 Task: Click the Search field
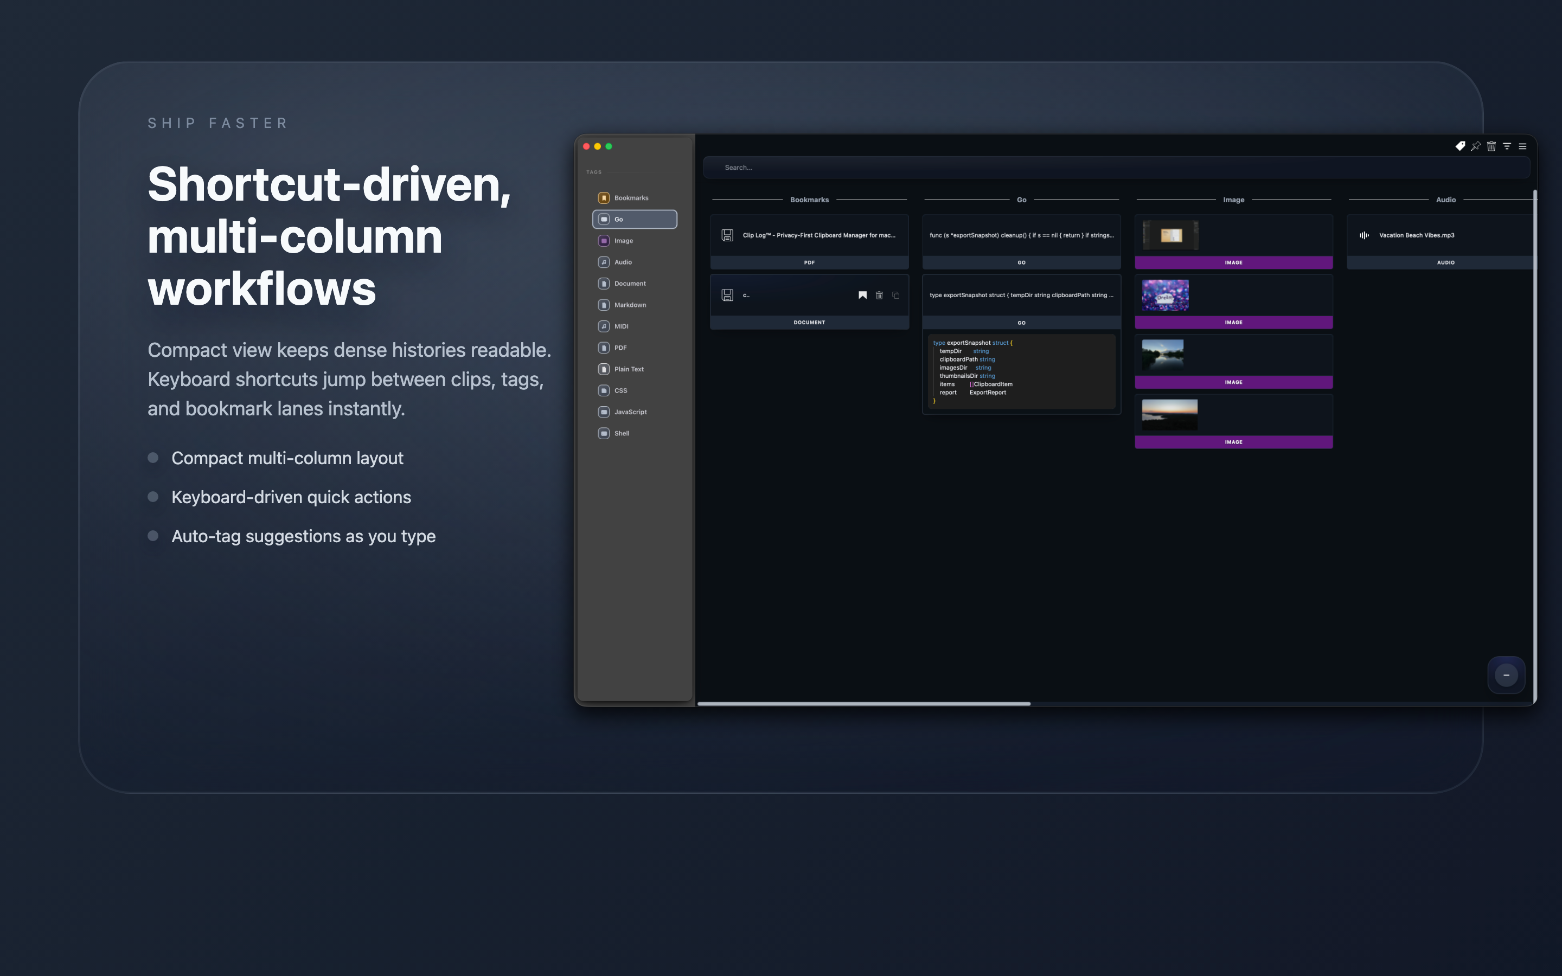click(x=1116, y=167)
